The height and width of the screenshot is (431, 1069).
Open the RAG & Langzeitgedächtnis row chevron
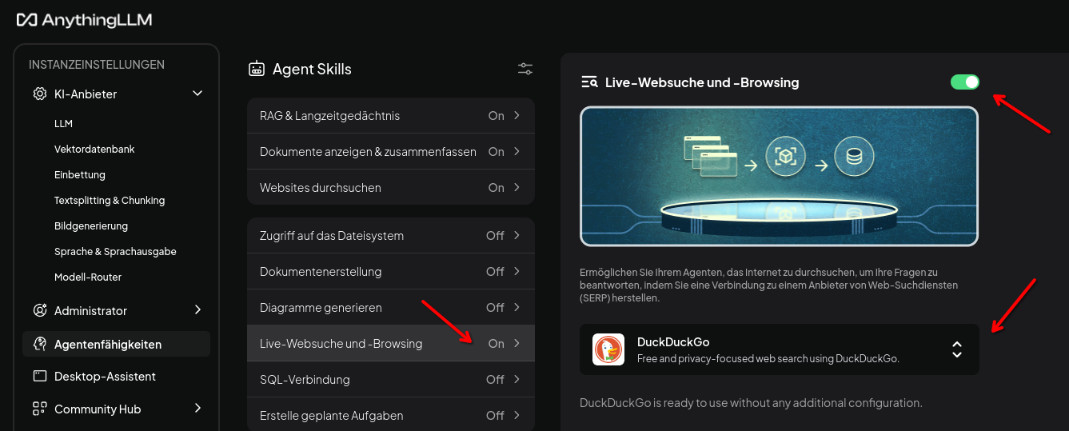pos(517,115)
